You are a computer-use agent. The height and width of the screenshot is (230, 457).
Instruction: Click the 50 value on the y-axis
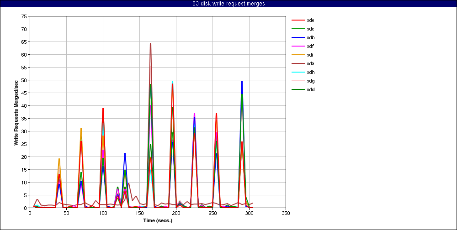(24, 80)
